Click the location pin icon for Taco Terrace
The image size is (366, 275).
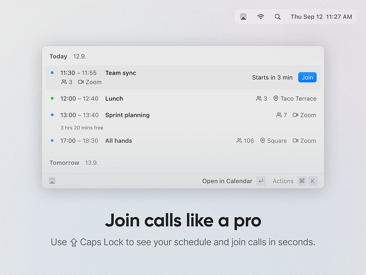click(275, 99)
